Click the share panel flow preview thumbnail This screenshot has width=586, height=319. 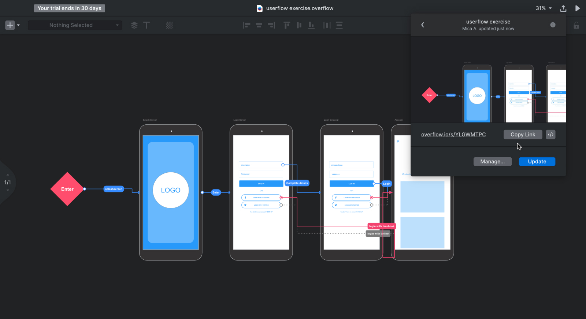coord(489,80)
